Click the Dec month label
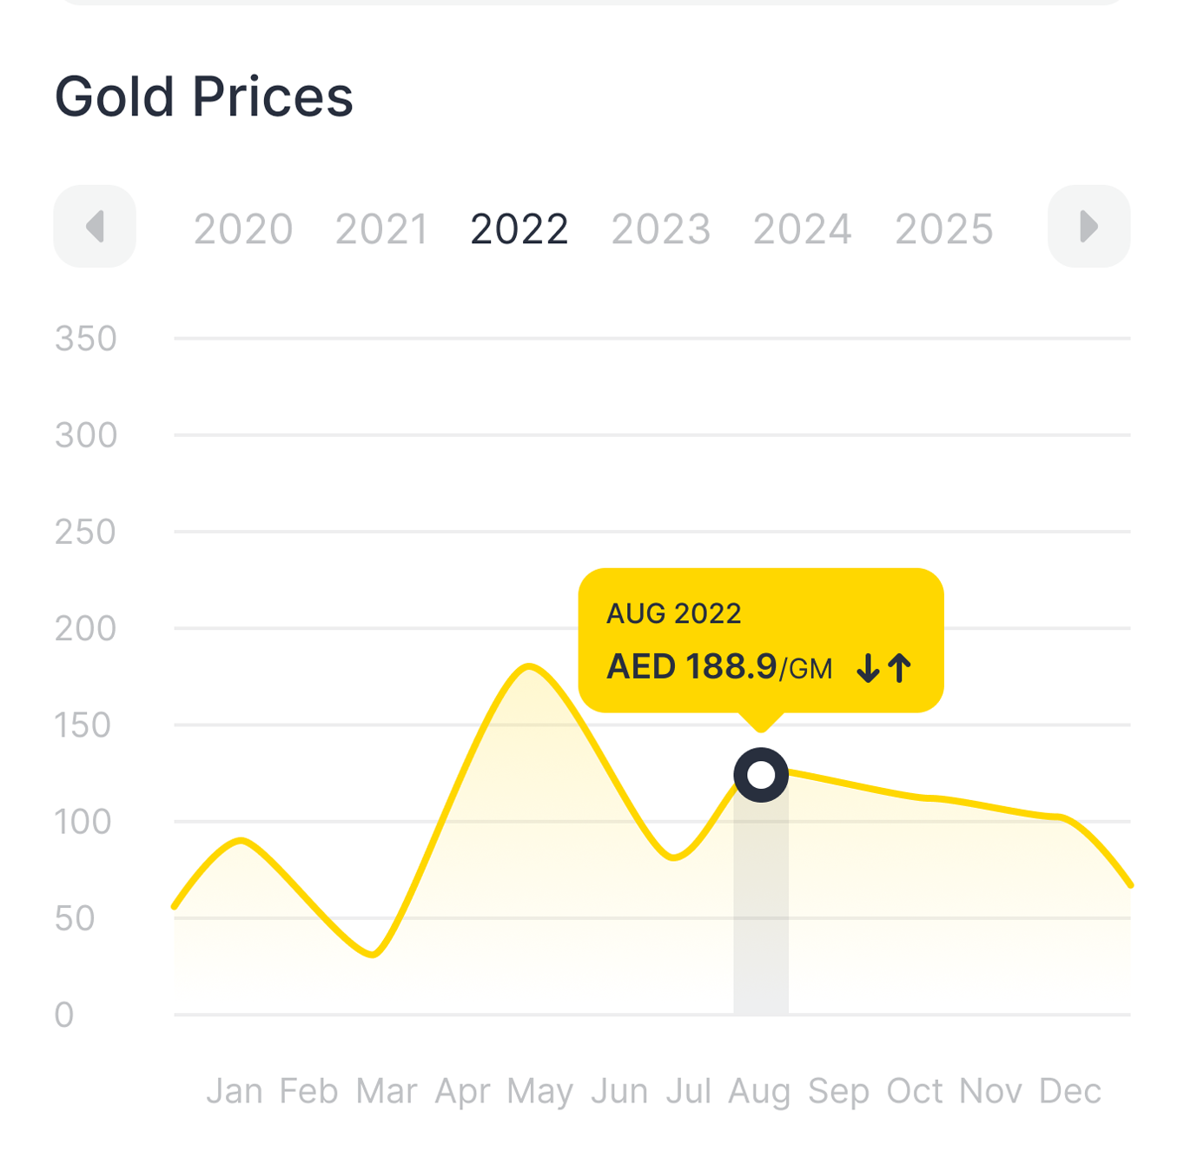The width and height of the screenshot is (1184, 1158). pos(1070,1091)
